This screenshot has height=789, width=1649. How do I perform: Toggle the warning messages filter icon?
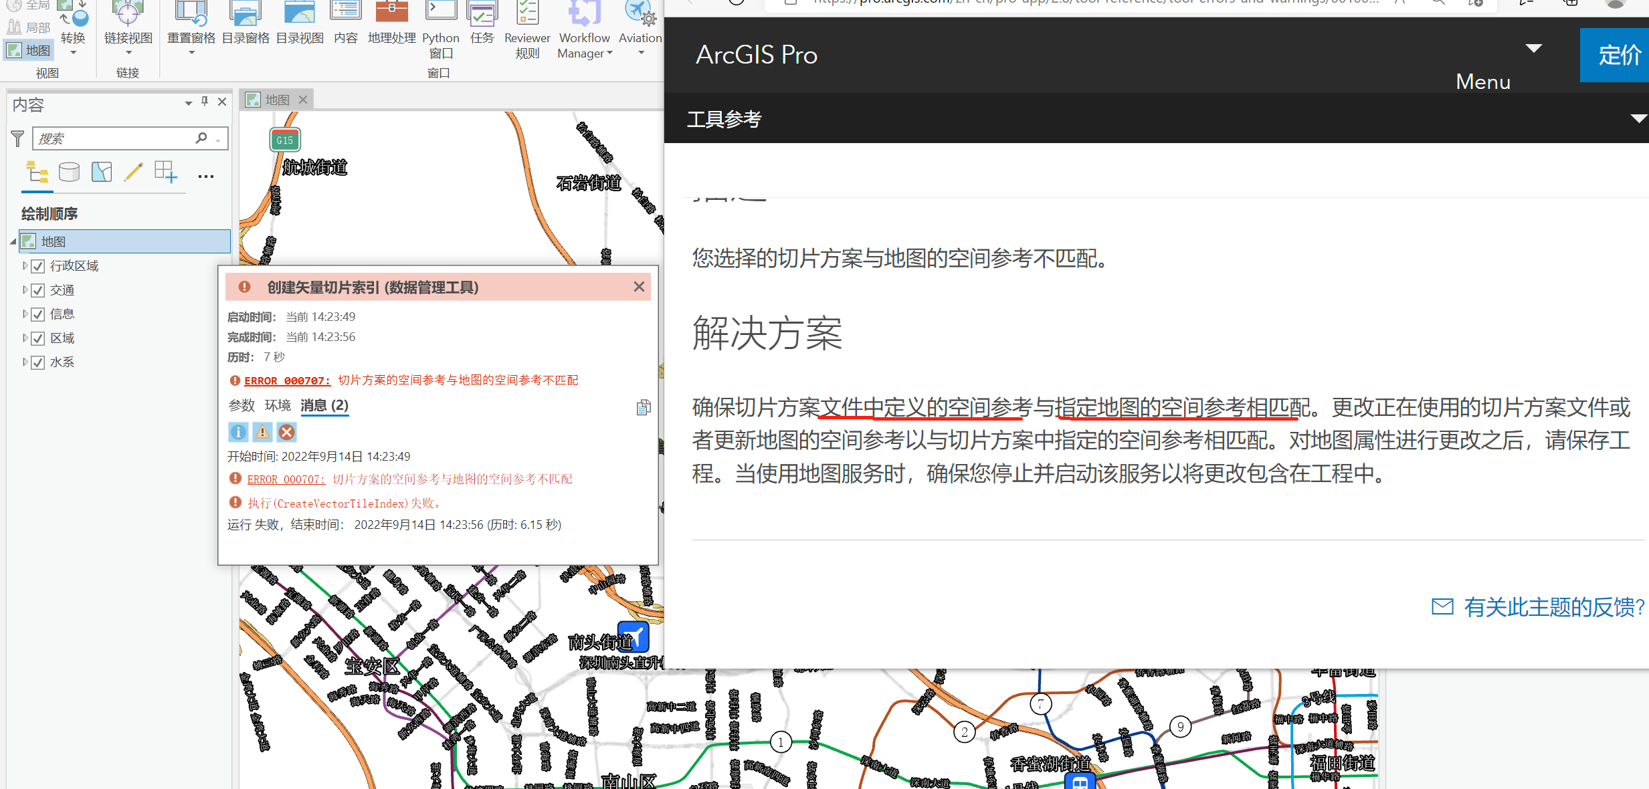click(x=262, y=432)
